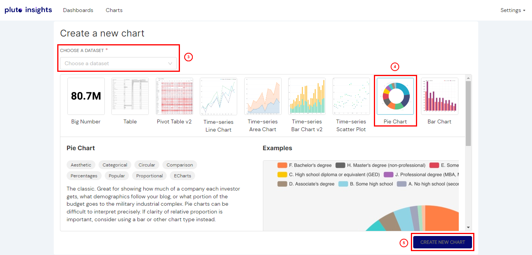Choose the Time-series Bar Chart v2 icon
The height and width of the screenshot is (255, 532).
pos(307,96)
